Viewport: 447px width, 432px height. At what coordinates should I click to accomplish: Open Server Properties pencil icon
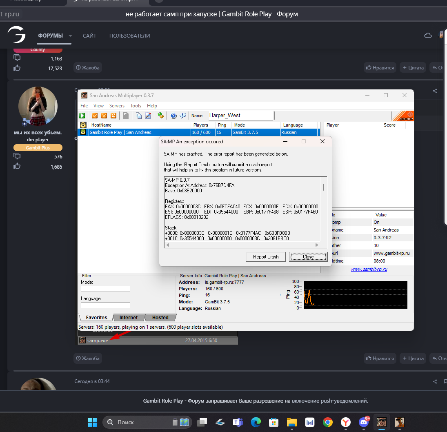[148, 116]
